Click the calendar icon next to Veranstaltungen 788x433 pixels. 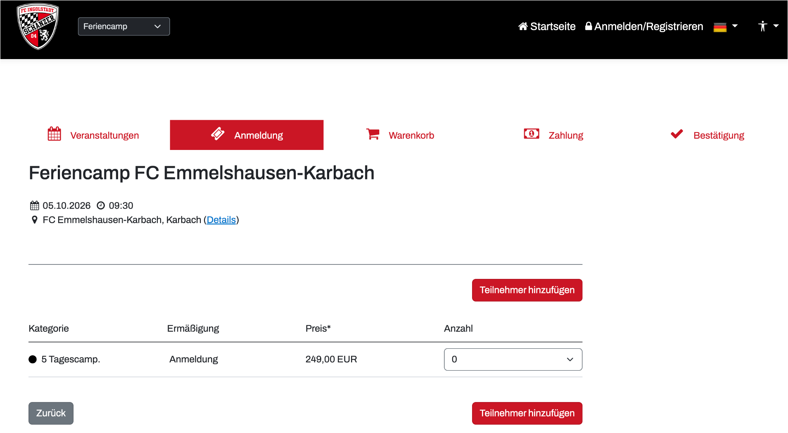[x=54, y=134]
